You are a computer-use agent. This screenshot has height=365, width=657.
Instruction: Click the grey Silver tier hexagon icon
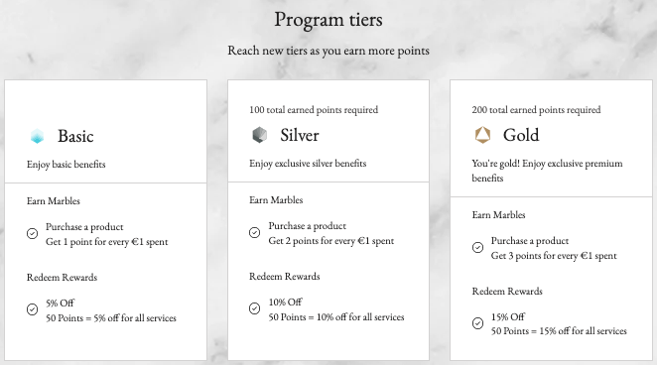259,135
